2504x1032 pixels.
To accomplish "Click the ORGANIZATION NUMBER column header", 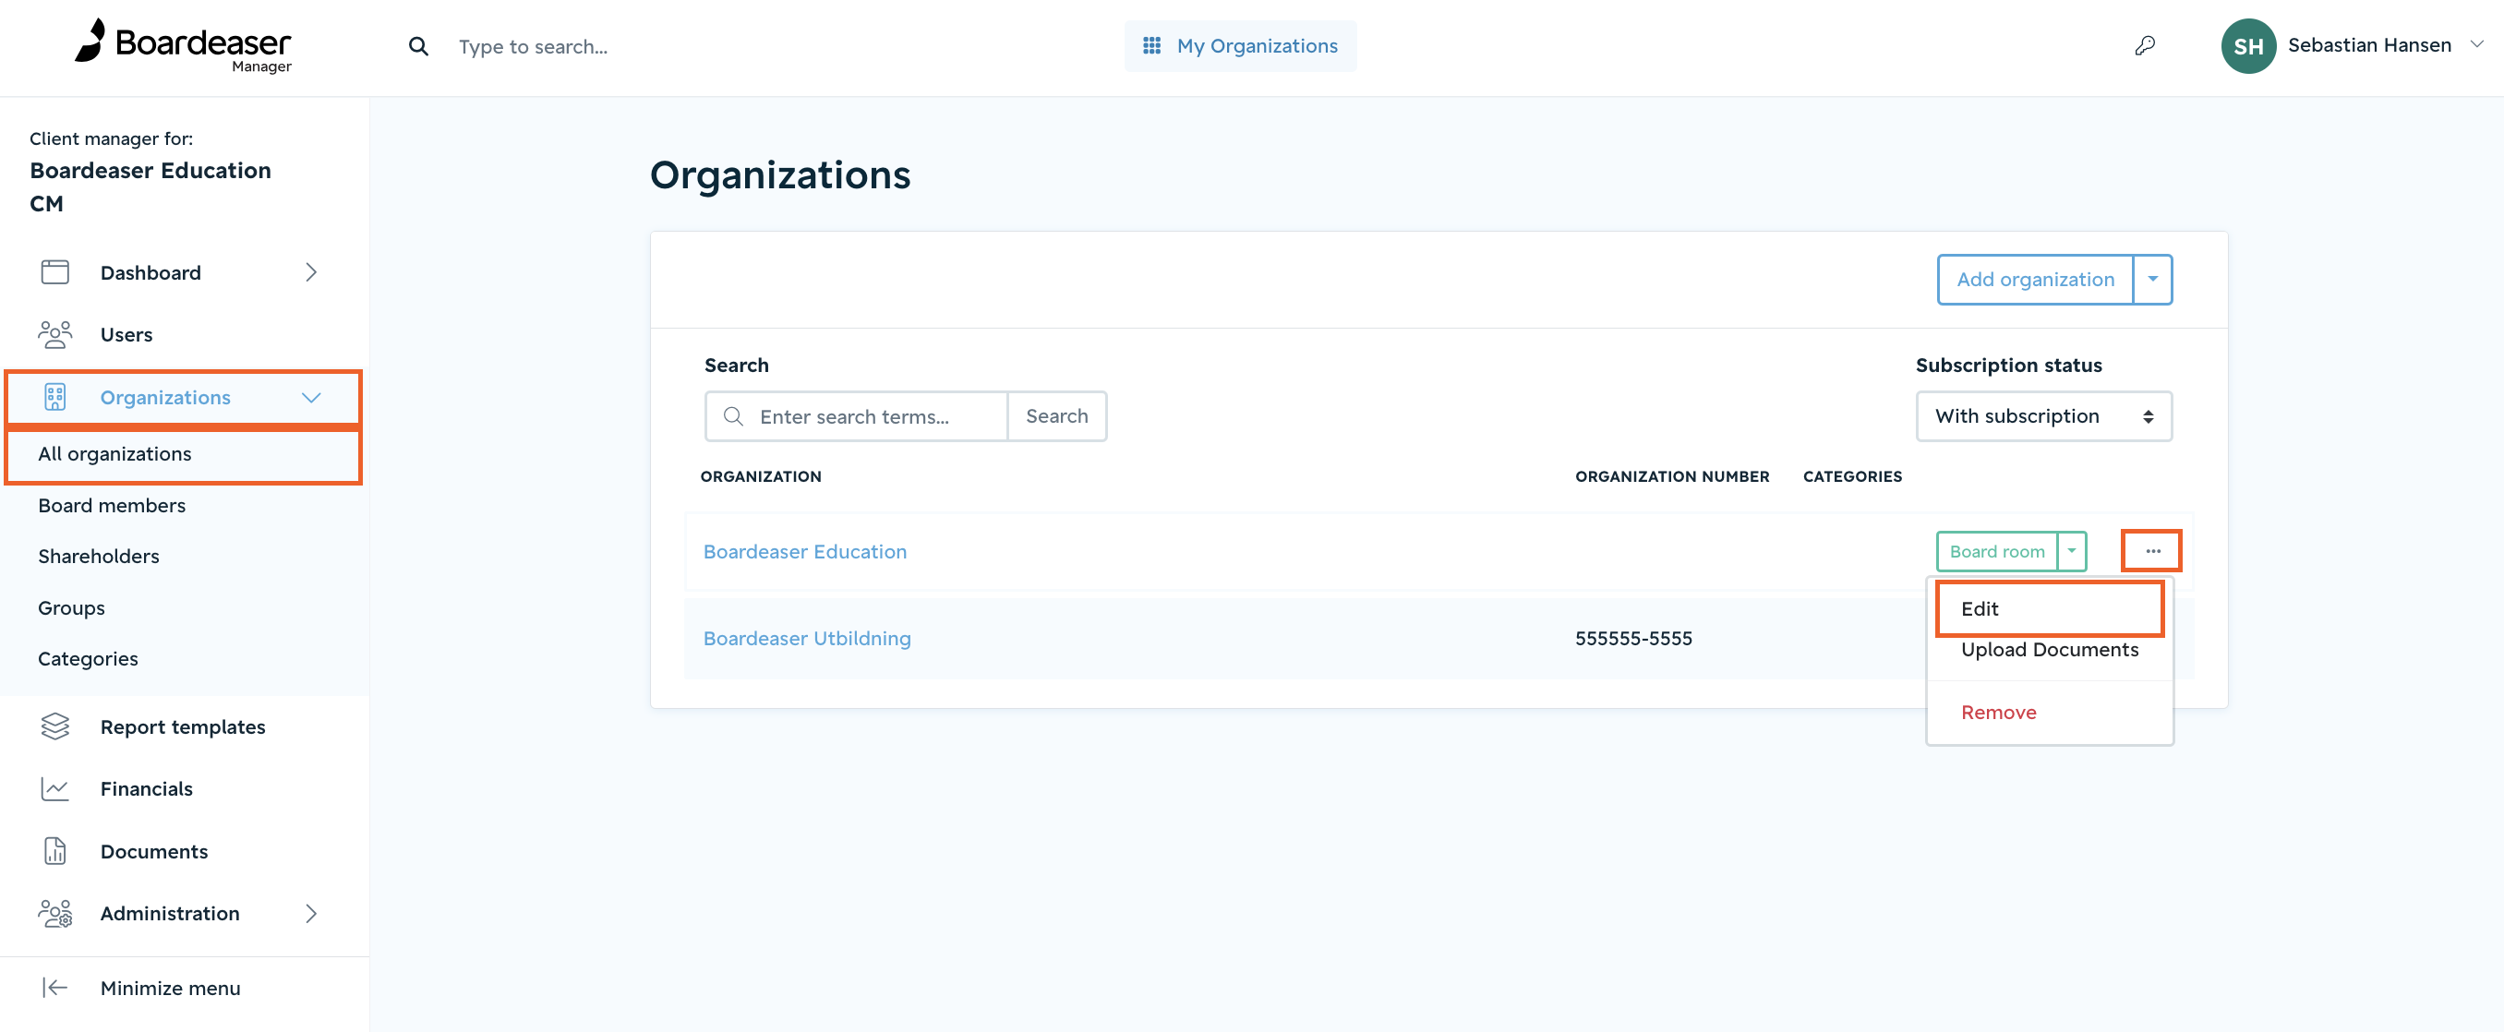I will tap(1672, 476).
